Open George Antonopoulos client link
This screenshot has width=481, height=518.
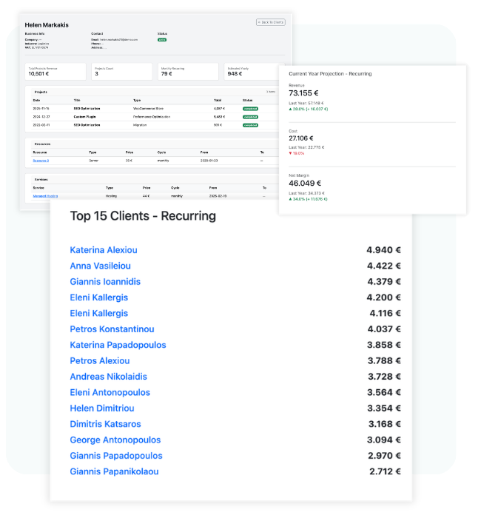[115, 440]
